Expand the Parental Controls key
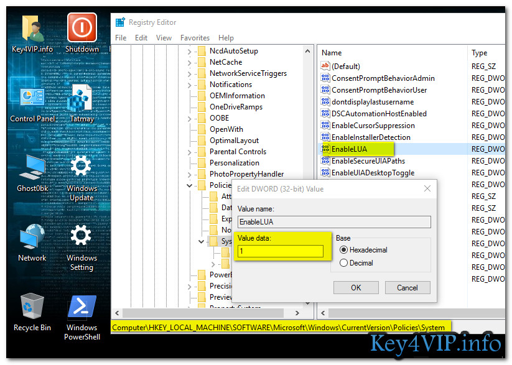The image size is (512, 365). point(189,152)
